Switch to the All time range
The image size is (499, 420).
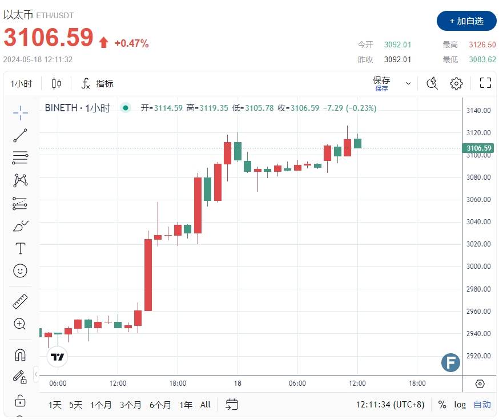point(206,405)
